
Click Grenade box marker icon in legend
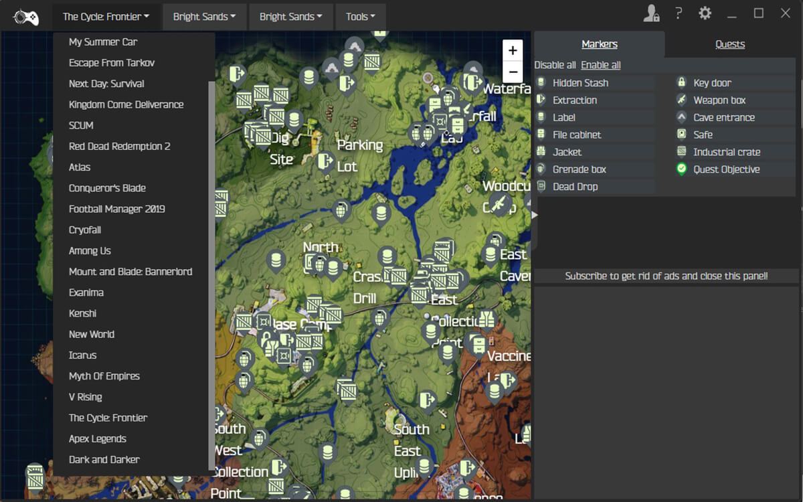pyautogui.click(x=541, y=170)
